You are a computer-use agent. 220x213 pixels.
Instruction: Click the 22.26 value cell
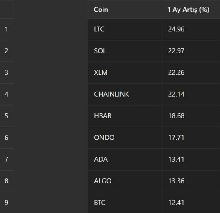pyautogui.click(x=191, y=72)
